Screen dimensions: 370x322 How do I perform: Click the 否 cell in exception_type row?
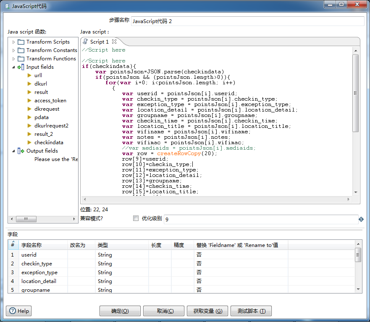(x=241, y=273)
